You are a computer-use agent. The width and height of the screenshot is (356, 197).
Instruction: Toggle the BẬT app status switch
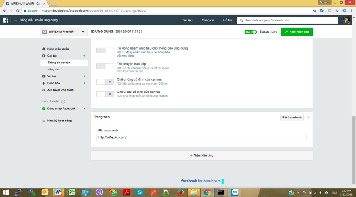(251, 32)
